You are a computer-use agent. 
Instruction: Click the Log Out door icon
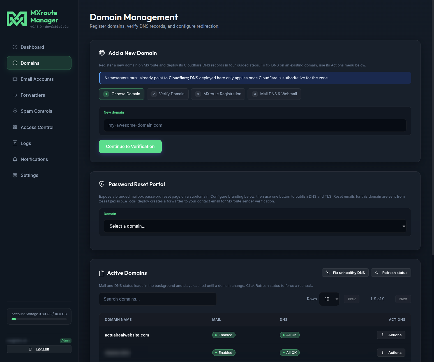[31, 349]
